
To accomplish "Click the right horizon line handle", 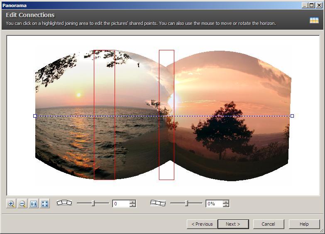I will click(292, 116).
